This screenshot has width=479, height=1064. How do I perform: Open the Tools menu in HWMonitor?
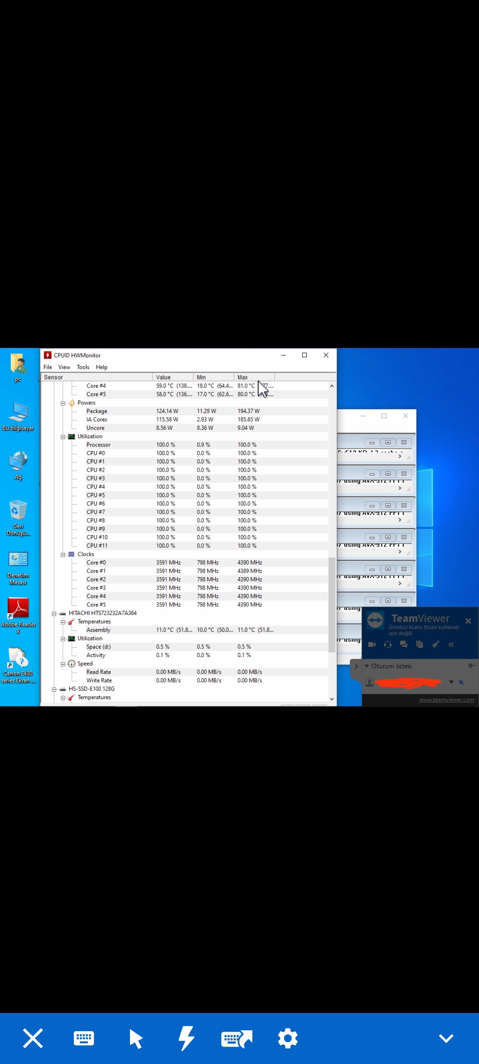(x=83, y=367)
